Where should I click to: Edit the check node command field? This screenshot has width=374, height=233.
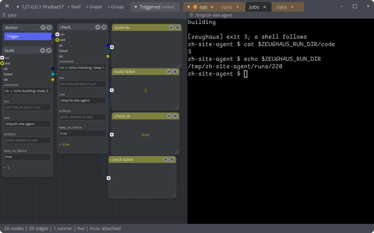[83, 67]
